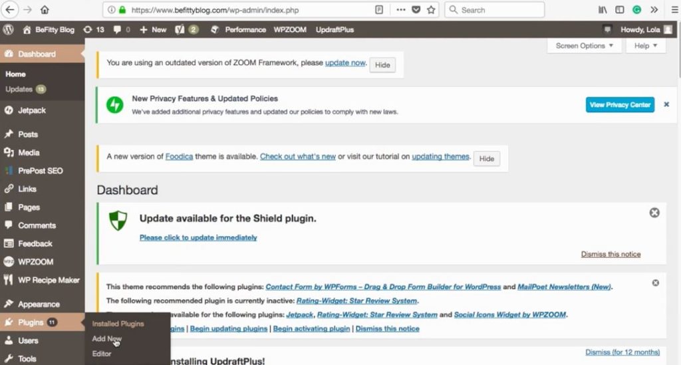
Task: Bookmark this page with star icon
Action: click(431, 9)
